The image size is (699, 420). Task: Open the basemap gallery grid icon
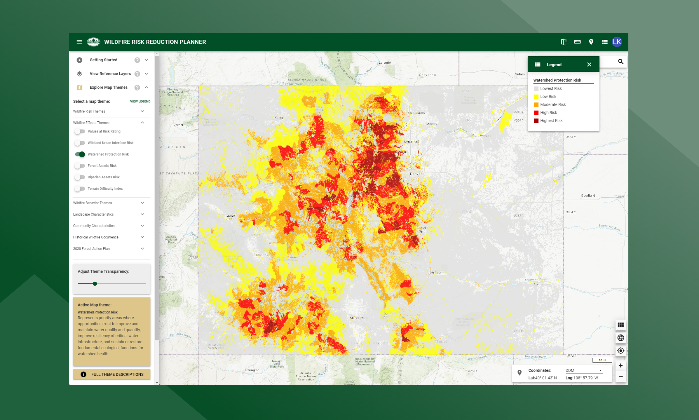(x=620, y=325)
